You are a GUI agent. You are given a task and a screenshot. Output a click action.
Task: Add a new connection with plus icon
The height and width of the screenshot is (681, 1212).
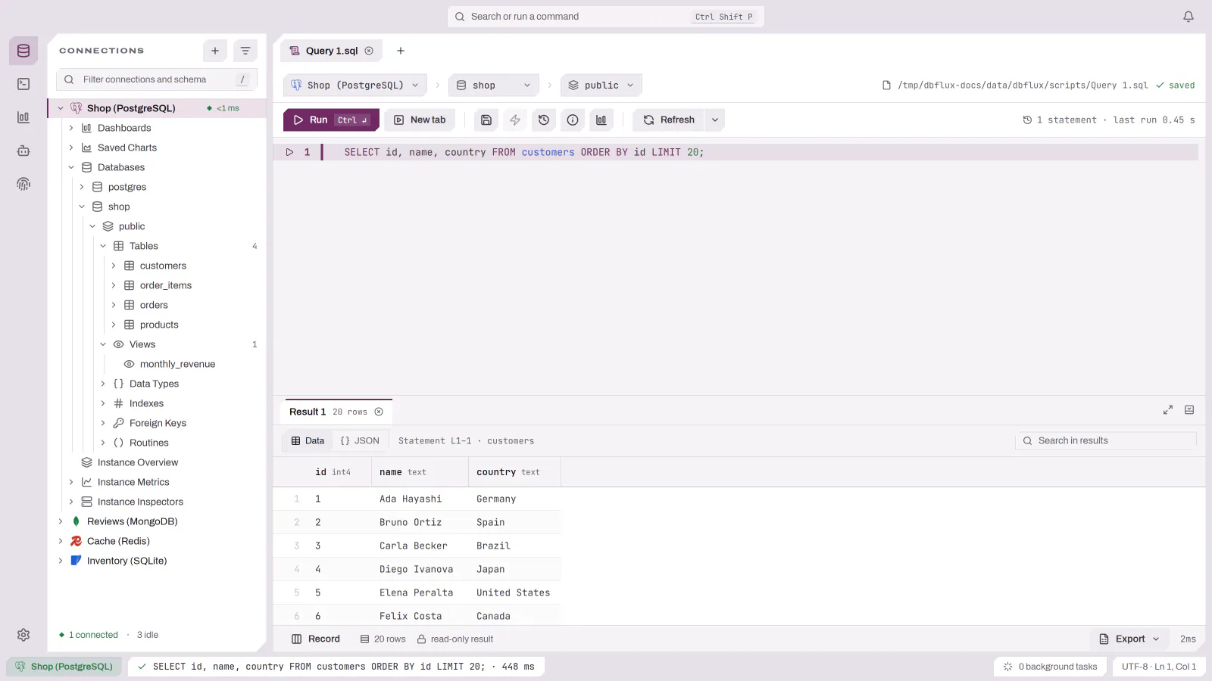(215, 51)
